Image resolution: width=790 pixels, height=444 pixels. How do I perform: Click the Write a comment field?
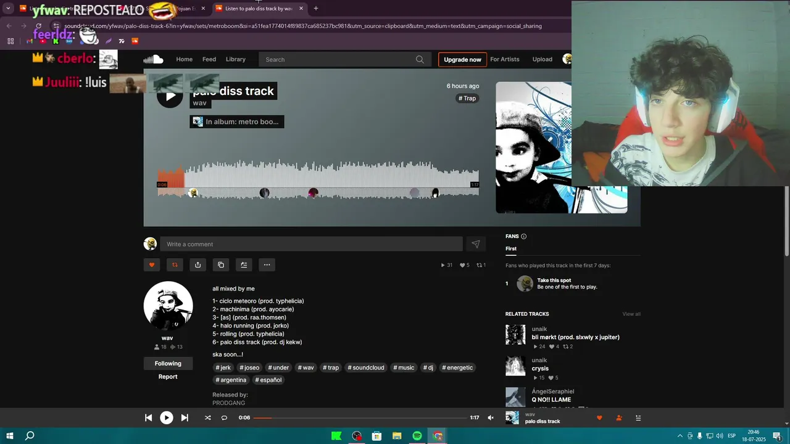tap(311, 244)
